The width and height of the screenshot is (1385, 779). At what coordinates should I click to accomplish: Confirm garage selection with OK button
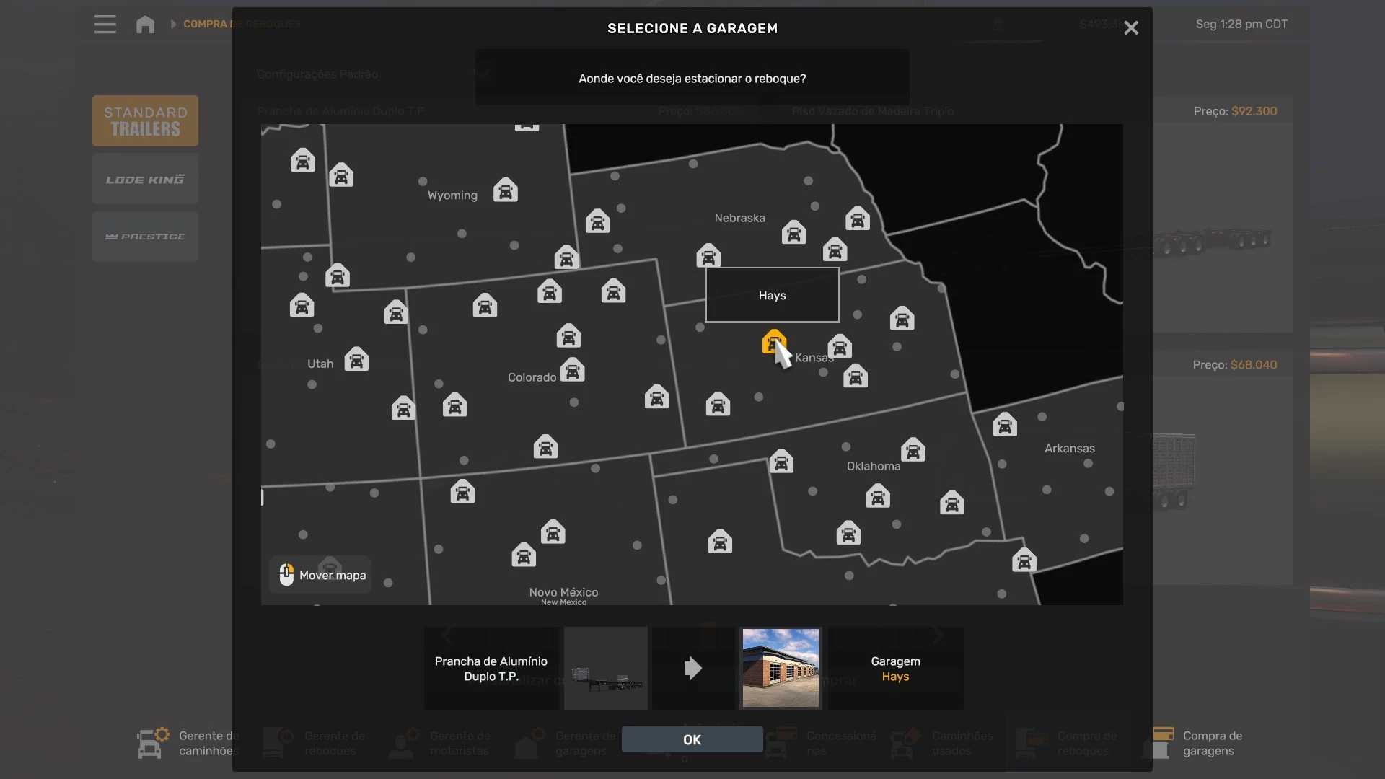[x=692, y=739]
